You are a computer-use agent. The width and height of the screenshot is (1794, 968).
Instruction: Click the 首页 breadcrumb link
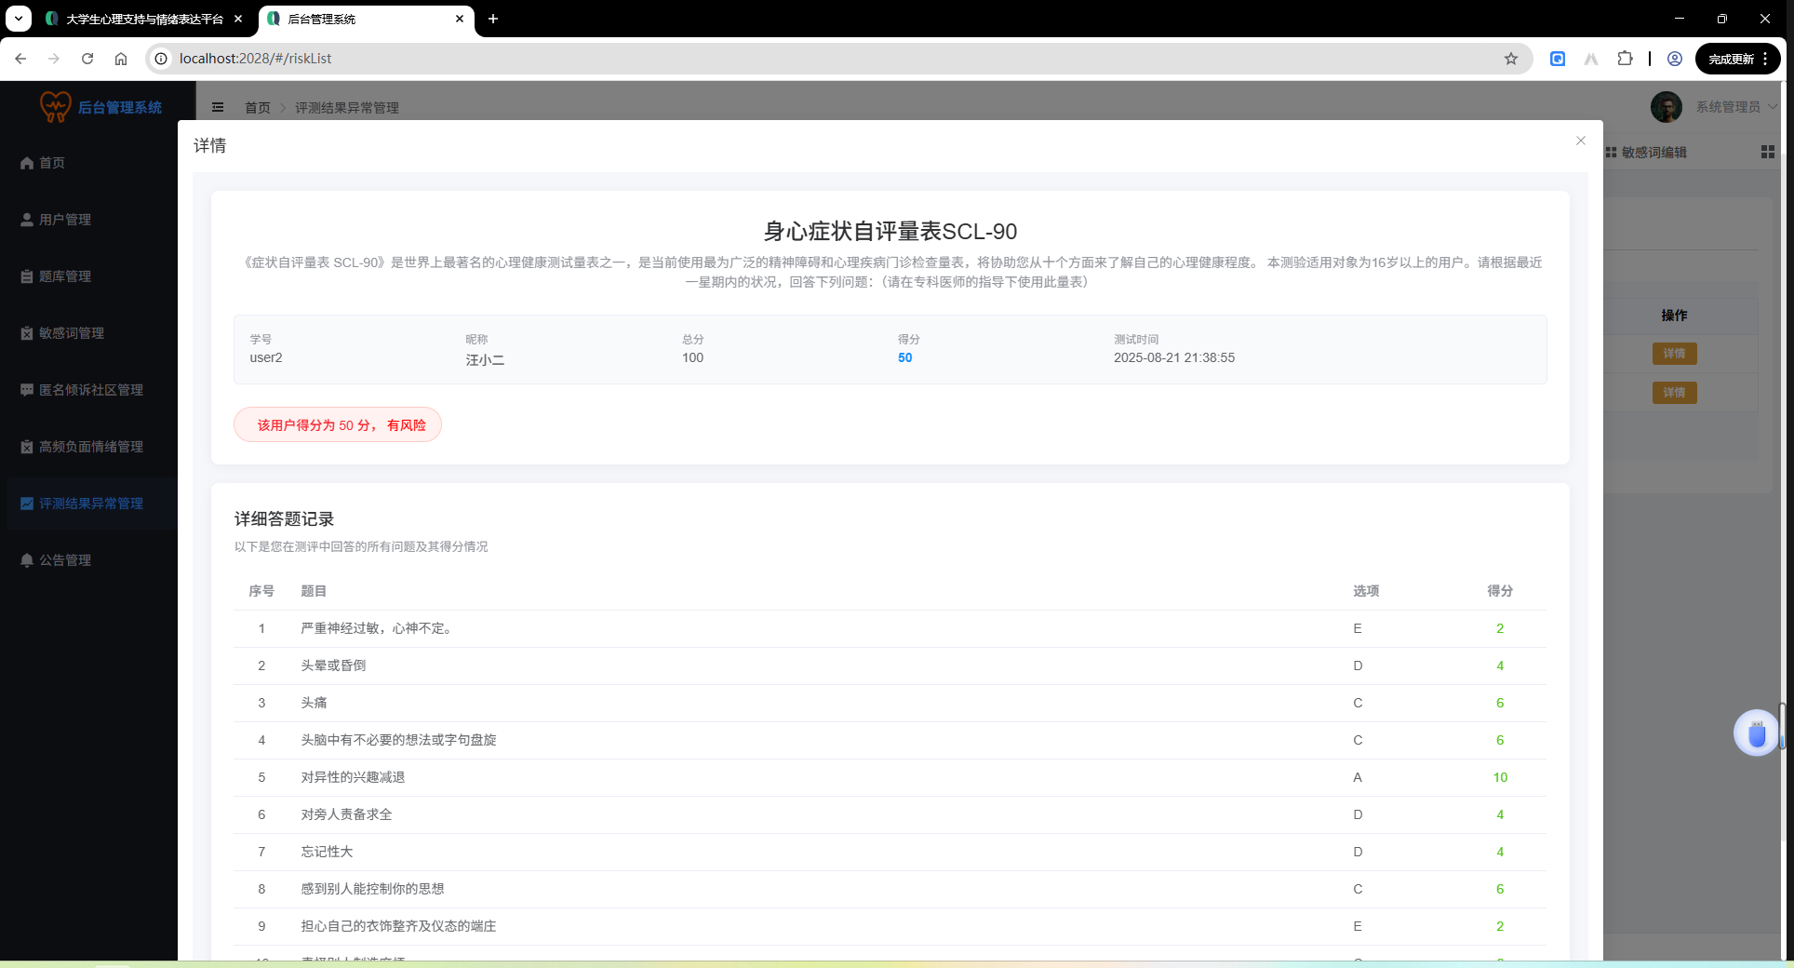click(x=259, y=107)
